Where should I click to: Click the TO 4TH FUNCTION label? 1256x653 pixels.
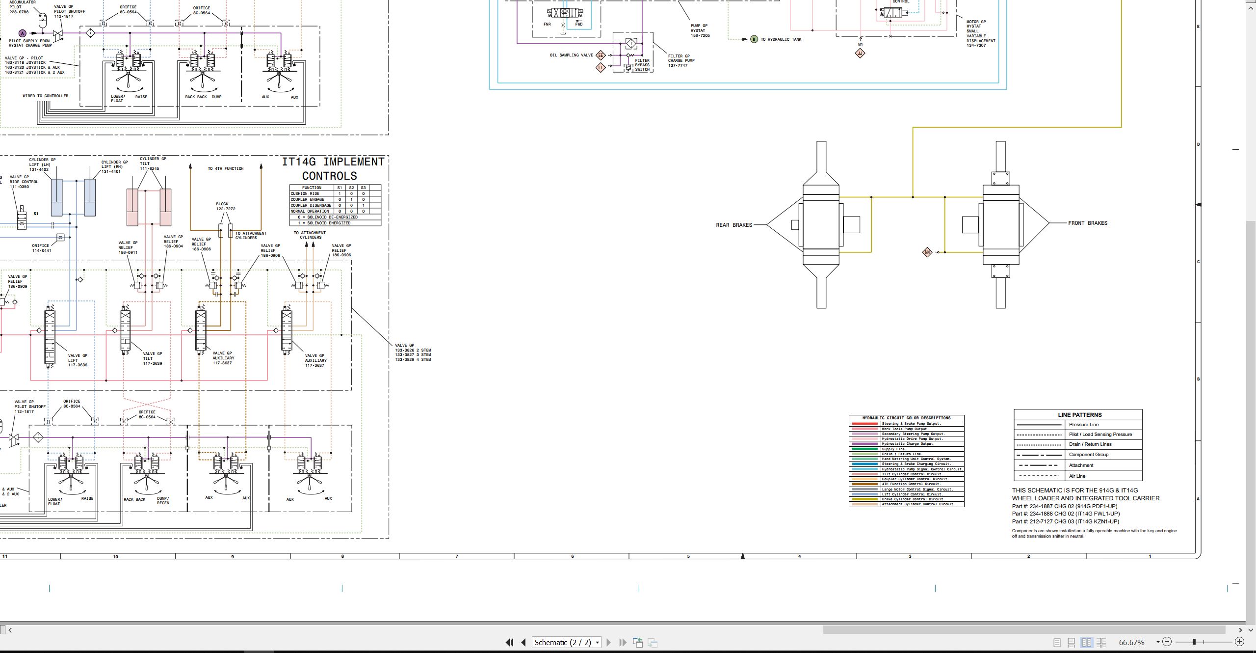click(x=226, y=168)
